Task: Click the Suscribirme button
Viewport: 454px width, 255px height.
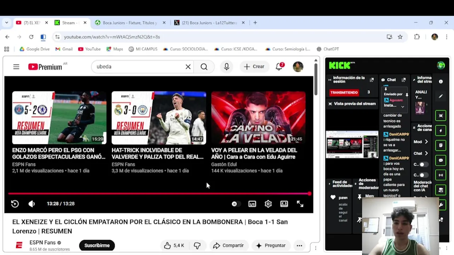Action: pyautogui.click(x=97, y=245)
